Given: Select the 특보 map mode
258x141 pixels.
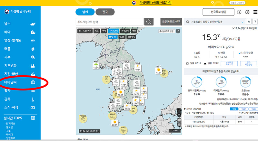Looking at the screenshot, I should point(97,31).
